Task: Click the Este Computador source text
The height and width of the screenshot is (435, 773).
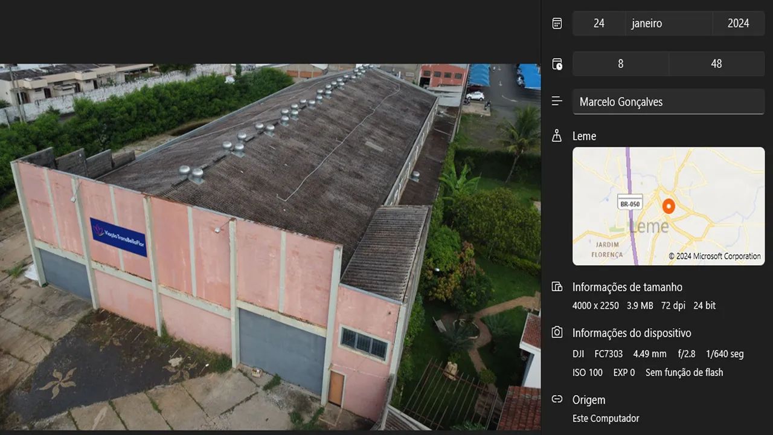Action: (x=606, y=418)
